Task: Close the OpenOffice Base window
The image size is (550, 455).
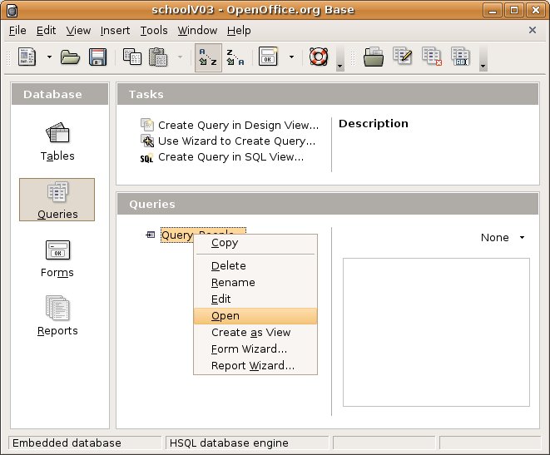Action: [536, 10]
